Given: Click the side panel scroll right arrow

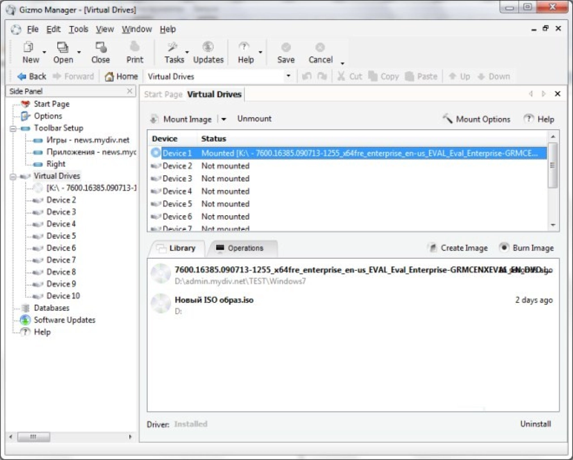Looking at the screenshot, I should 130,436.
